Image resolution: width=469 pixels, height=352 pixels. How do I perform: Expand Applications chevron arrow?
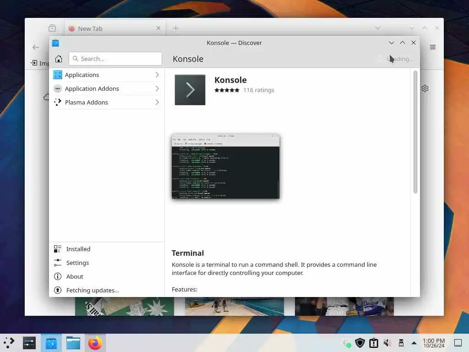[157, 75]
